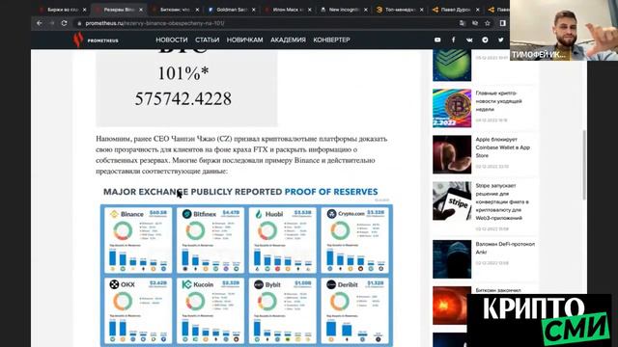Click the Apple Coinbase article thumbnail
618x347 pixels.
pos(452,154)
